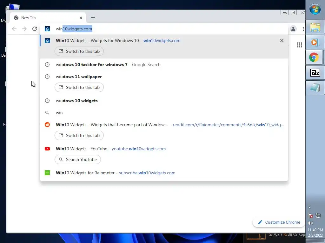Click the Chrome taskbar icon
Screen dimensions: 325x243
(x=314, y=57)
